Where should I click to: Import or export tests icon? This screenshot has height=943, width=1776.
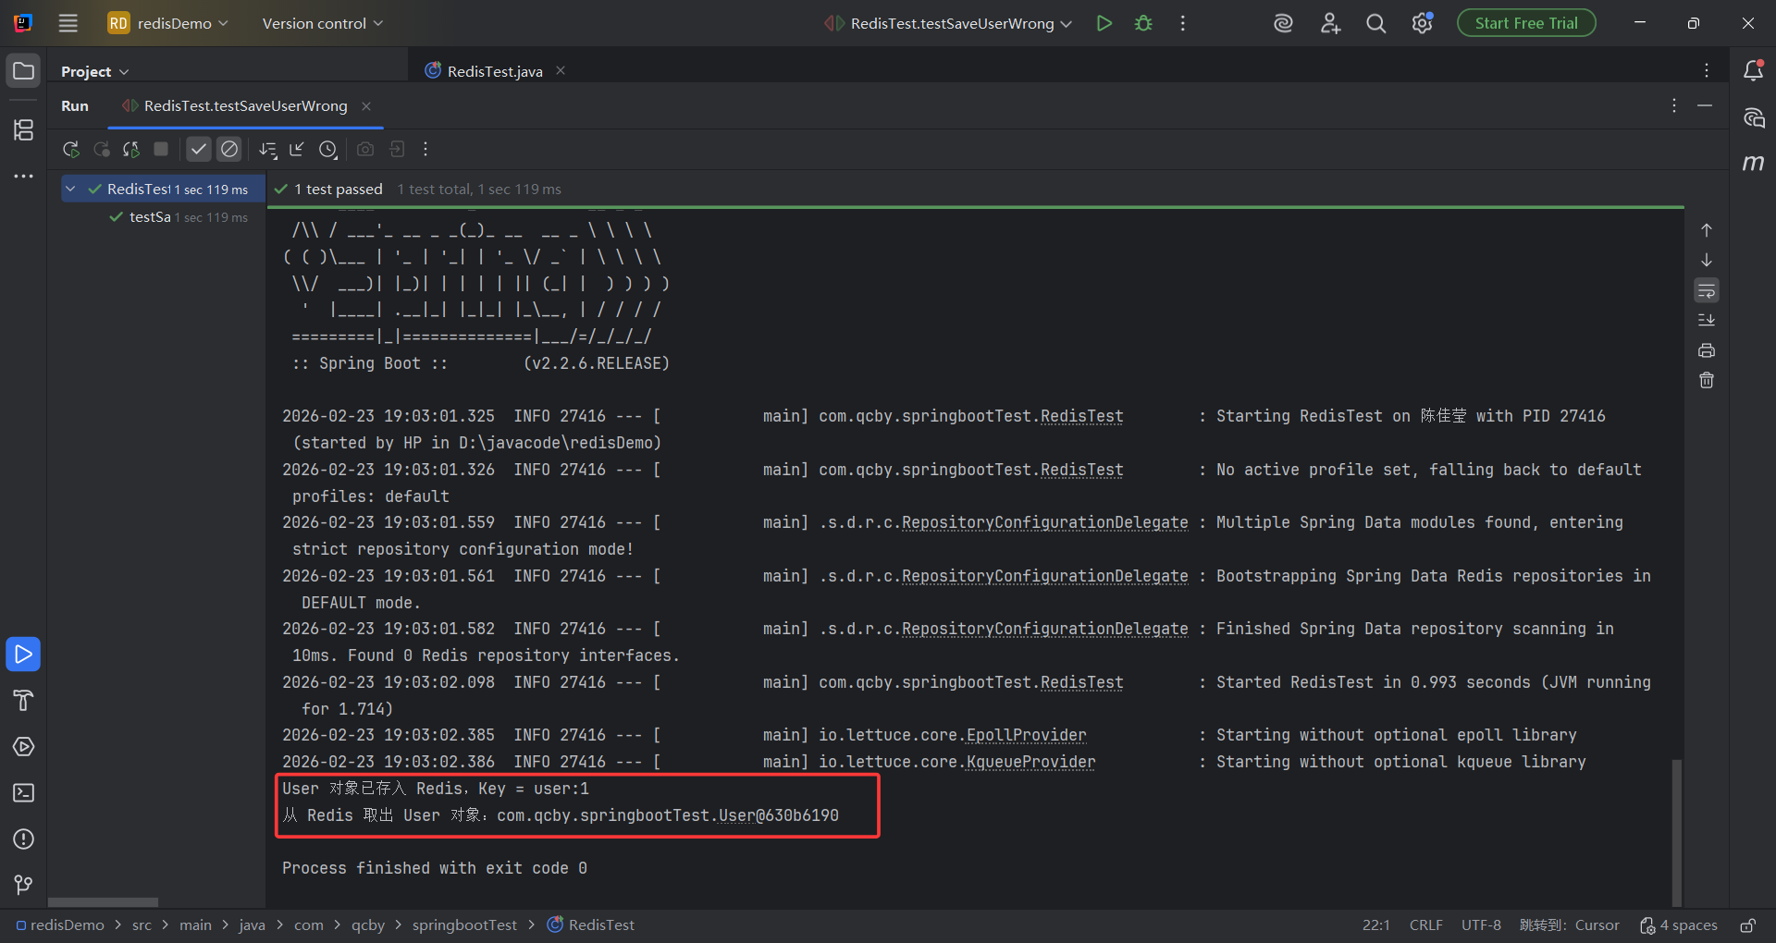(397, 149)
